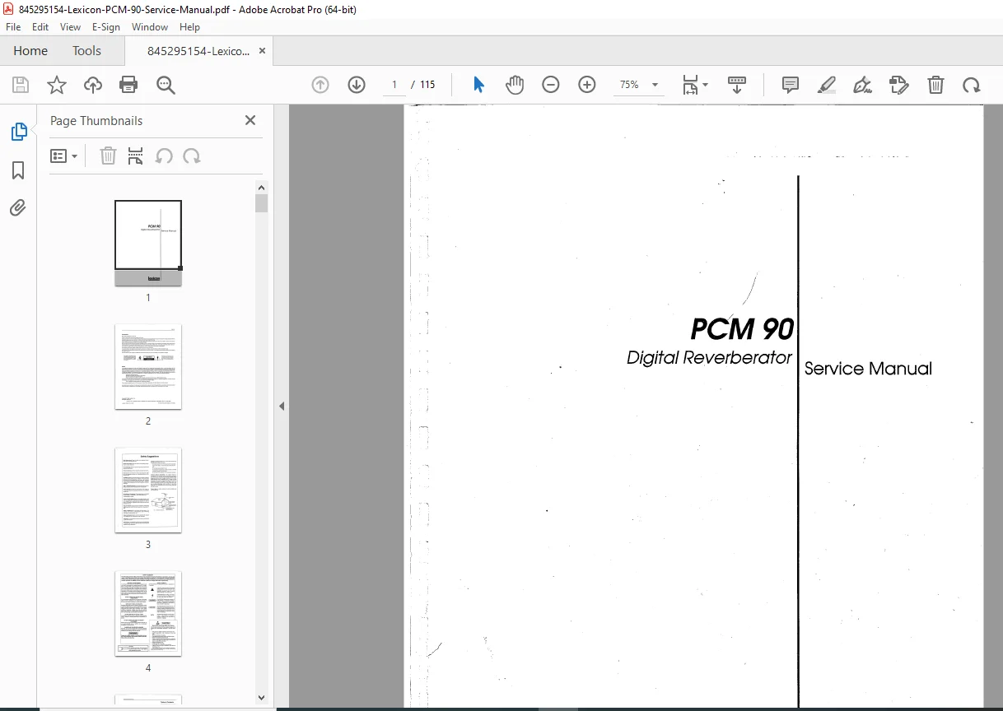Go to next page arrow
This screenshot has width=1003, height=711.
[x=357, y=85]
